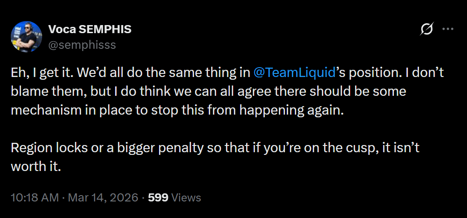Click the 10:18 AM timestamp

[35, 197]
